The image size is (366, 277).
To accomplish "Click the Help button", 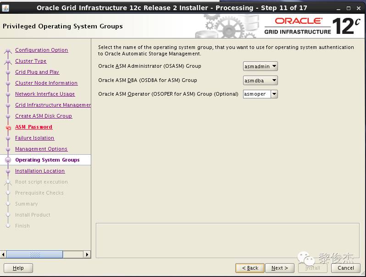I will click(18, 268).
